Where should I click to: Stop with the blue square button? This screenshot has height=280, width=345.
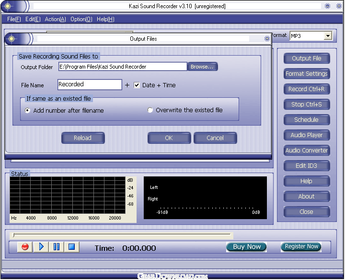(71, 247)
